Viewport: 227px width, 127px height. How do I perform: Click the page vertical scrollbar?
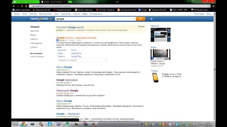click(x=214, y=67)
